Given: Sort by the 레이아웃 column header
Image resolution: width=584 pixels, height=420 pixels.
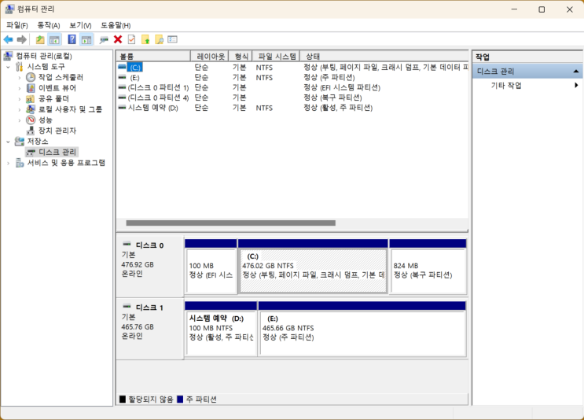Looking at the screenshot, I should click(x=210, y=57).
